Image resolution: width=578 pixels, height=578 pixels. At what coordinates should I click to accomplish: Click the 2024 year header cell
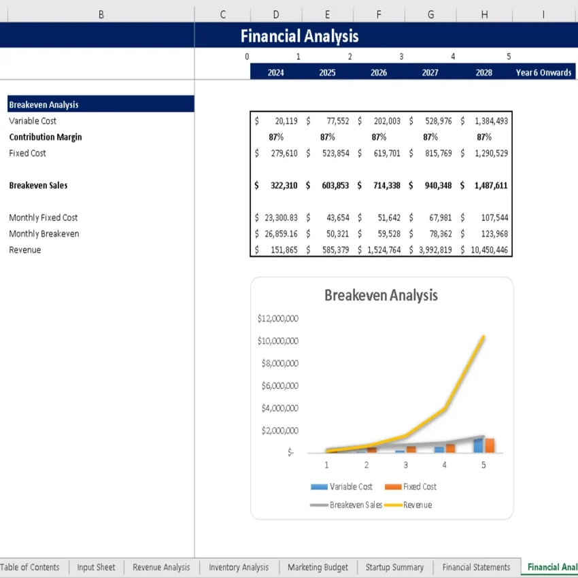tap(275, 72)
